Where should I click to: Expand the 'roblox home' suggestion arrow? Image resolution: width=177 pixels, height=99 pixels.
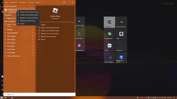(33, 49)
